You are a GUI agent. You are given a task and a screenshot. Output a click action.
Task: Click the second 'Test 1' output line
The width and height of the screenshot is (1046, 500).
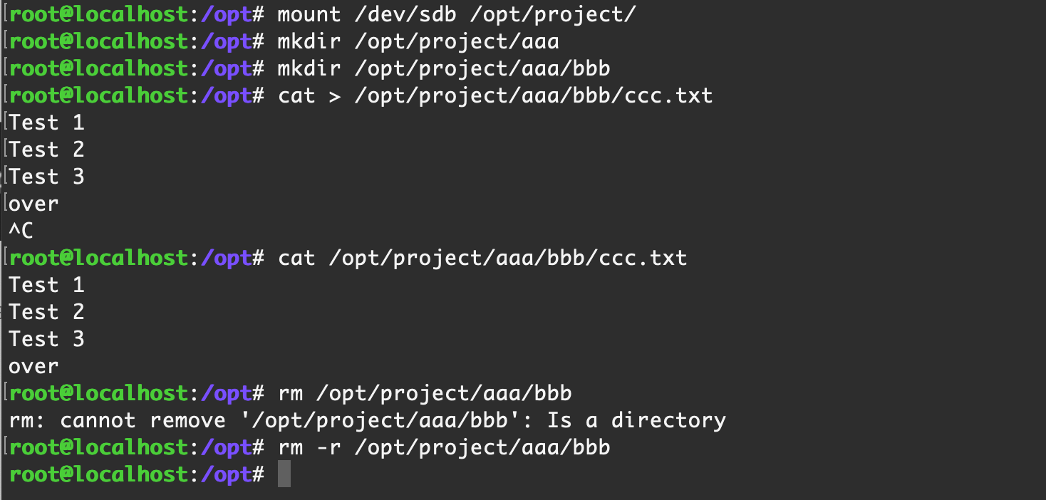pos(47,285)
